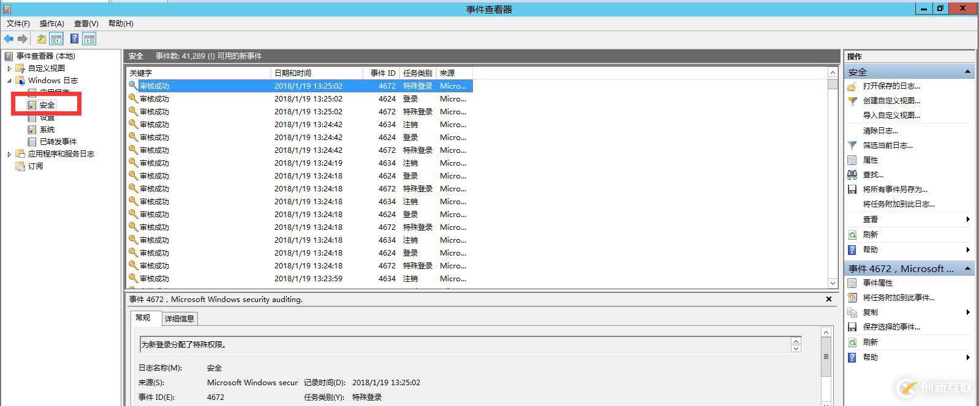Click the disk icon for 保存选择的事件
Image resolution: width=979 pixels, height=406 pixels.
click(x=852, y=327)
